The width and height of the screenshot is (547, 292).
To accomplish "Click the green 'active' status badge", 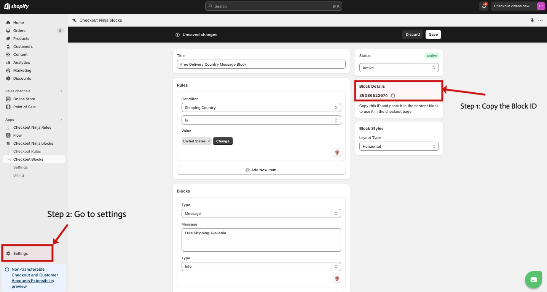I will click(x=432, y=56).
